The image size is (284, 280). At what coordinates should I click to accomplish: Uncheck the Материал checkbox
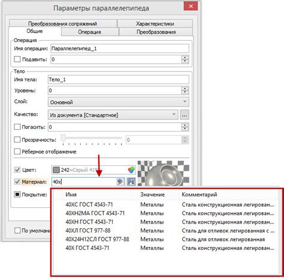point(17,181)
